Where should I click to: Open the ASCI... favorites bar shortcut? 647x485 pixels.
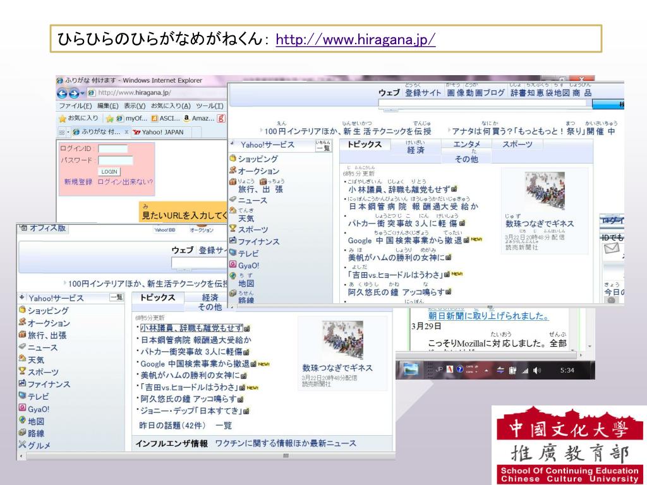(165, 118)
